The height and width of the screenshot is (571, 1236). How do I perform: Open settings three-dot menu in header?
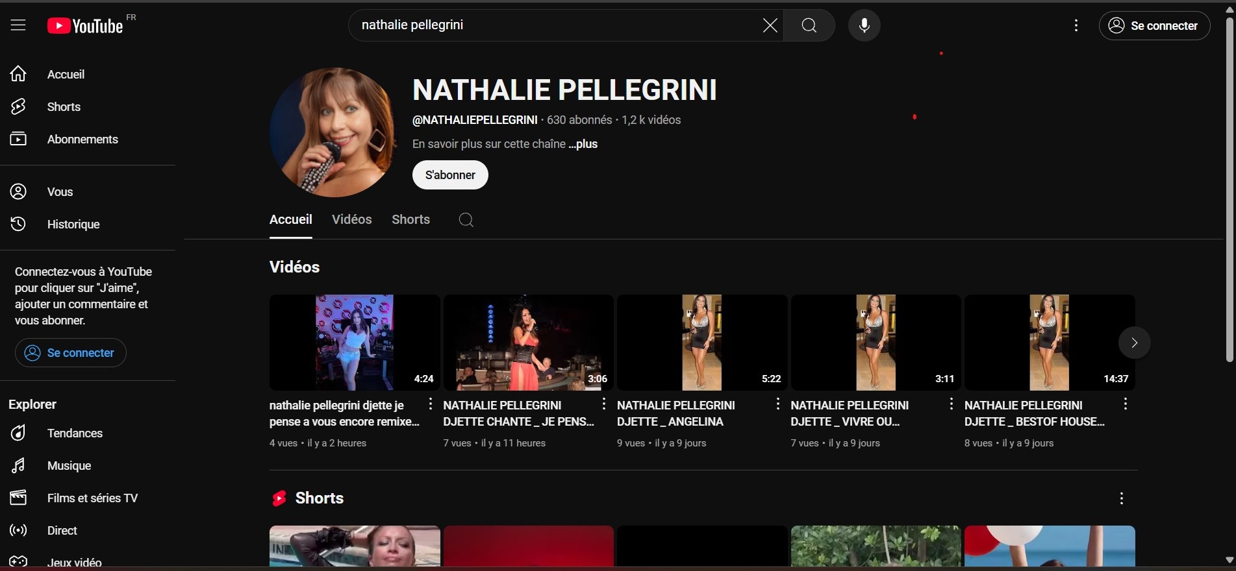(x=1076, y=25)
